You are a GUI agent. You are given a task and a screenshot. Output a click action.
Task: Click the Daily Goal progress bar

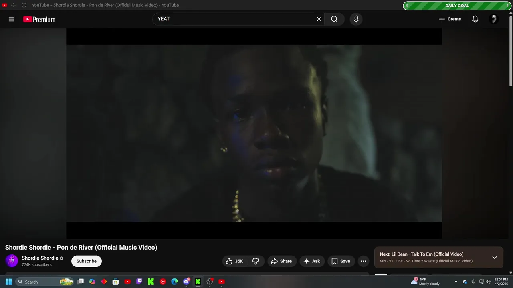tap(457, 6)
